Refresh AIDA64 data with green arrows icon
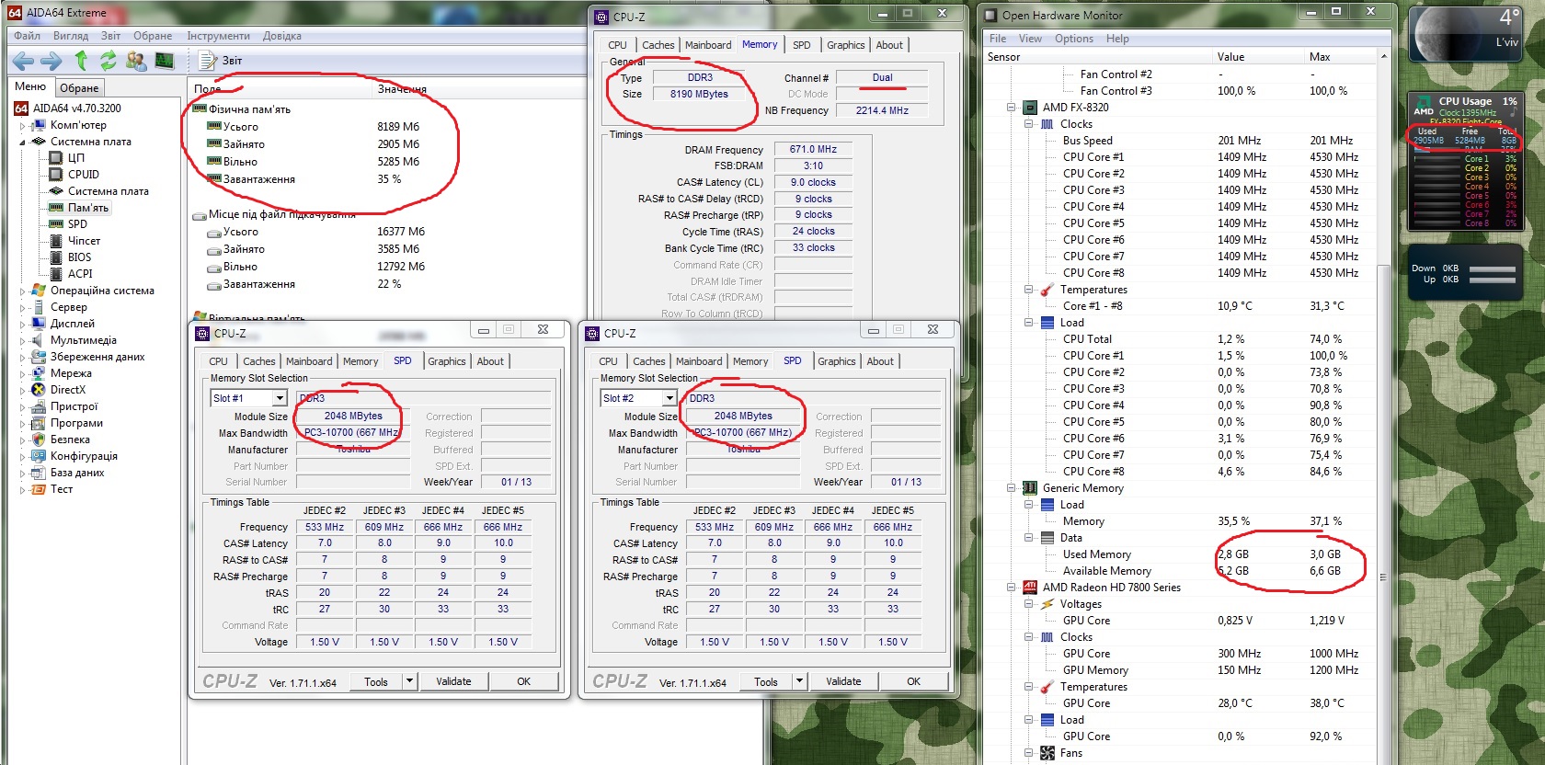 pyautogui.click(x=109, y=61)
